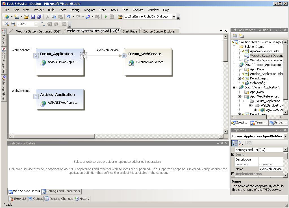Open the New Project icon dropdown arrow
Screen dimensions: 289x208
[x=11, y=17]
